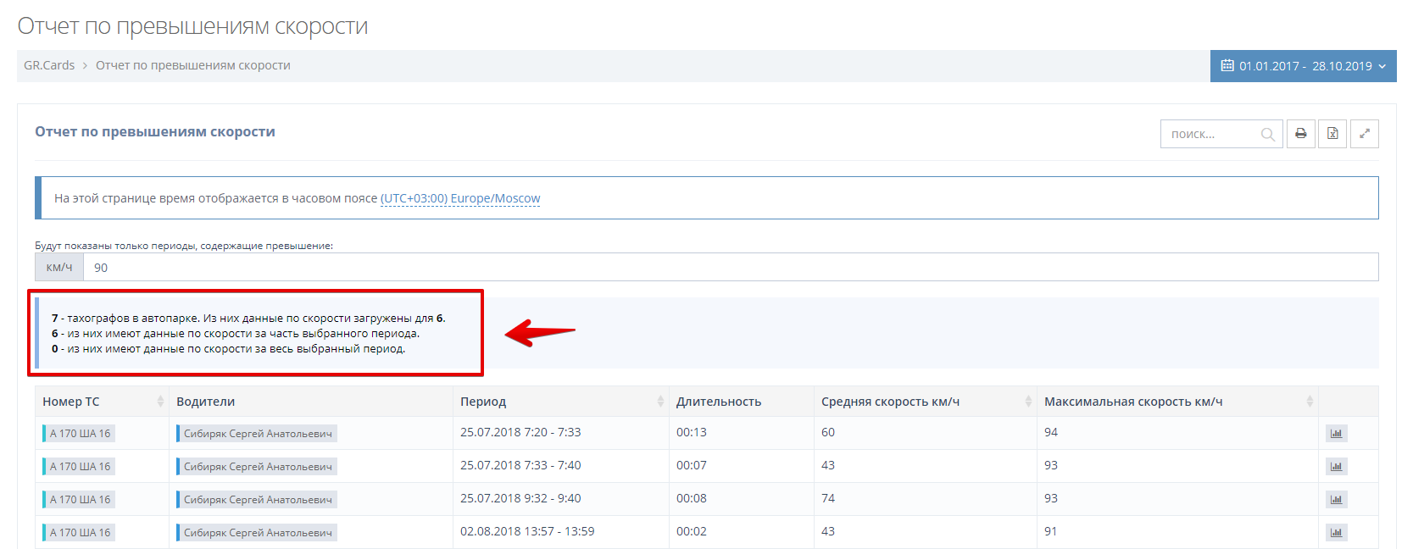Screen dimensions: 1413x549
Task: Click the search magnifier icon
Action: [1267, 135]
